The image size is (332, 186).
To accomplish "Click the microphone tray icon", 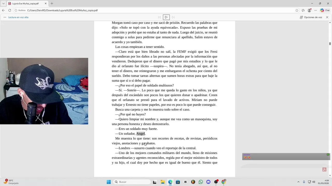I will click(x=304, y=182).
